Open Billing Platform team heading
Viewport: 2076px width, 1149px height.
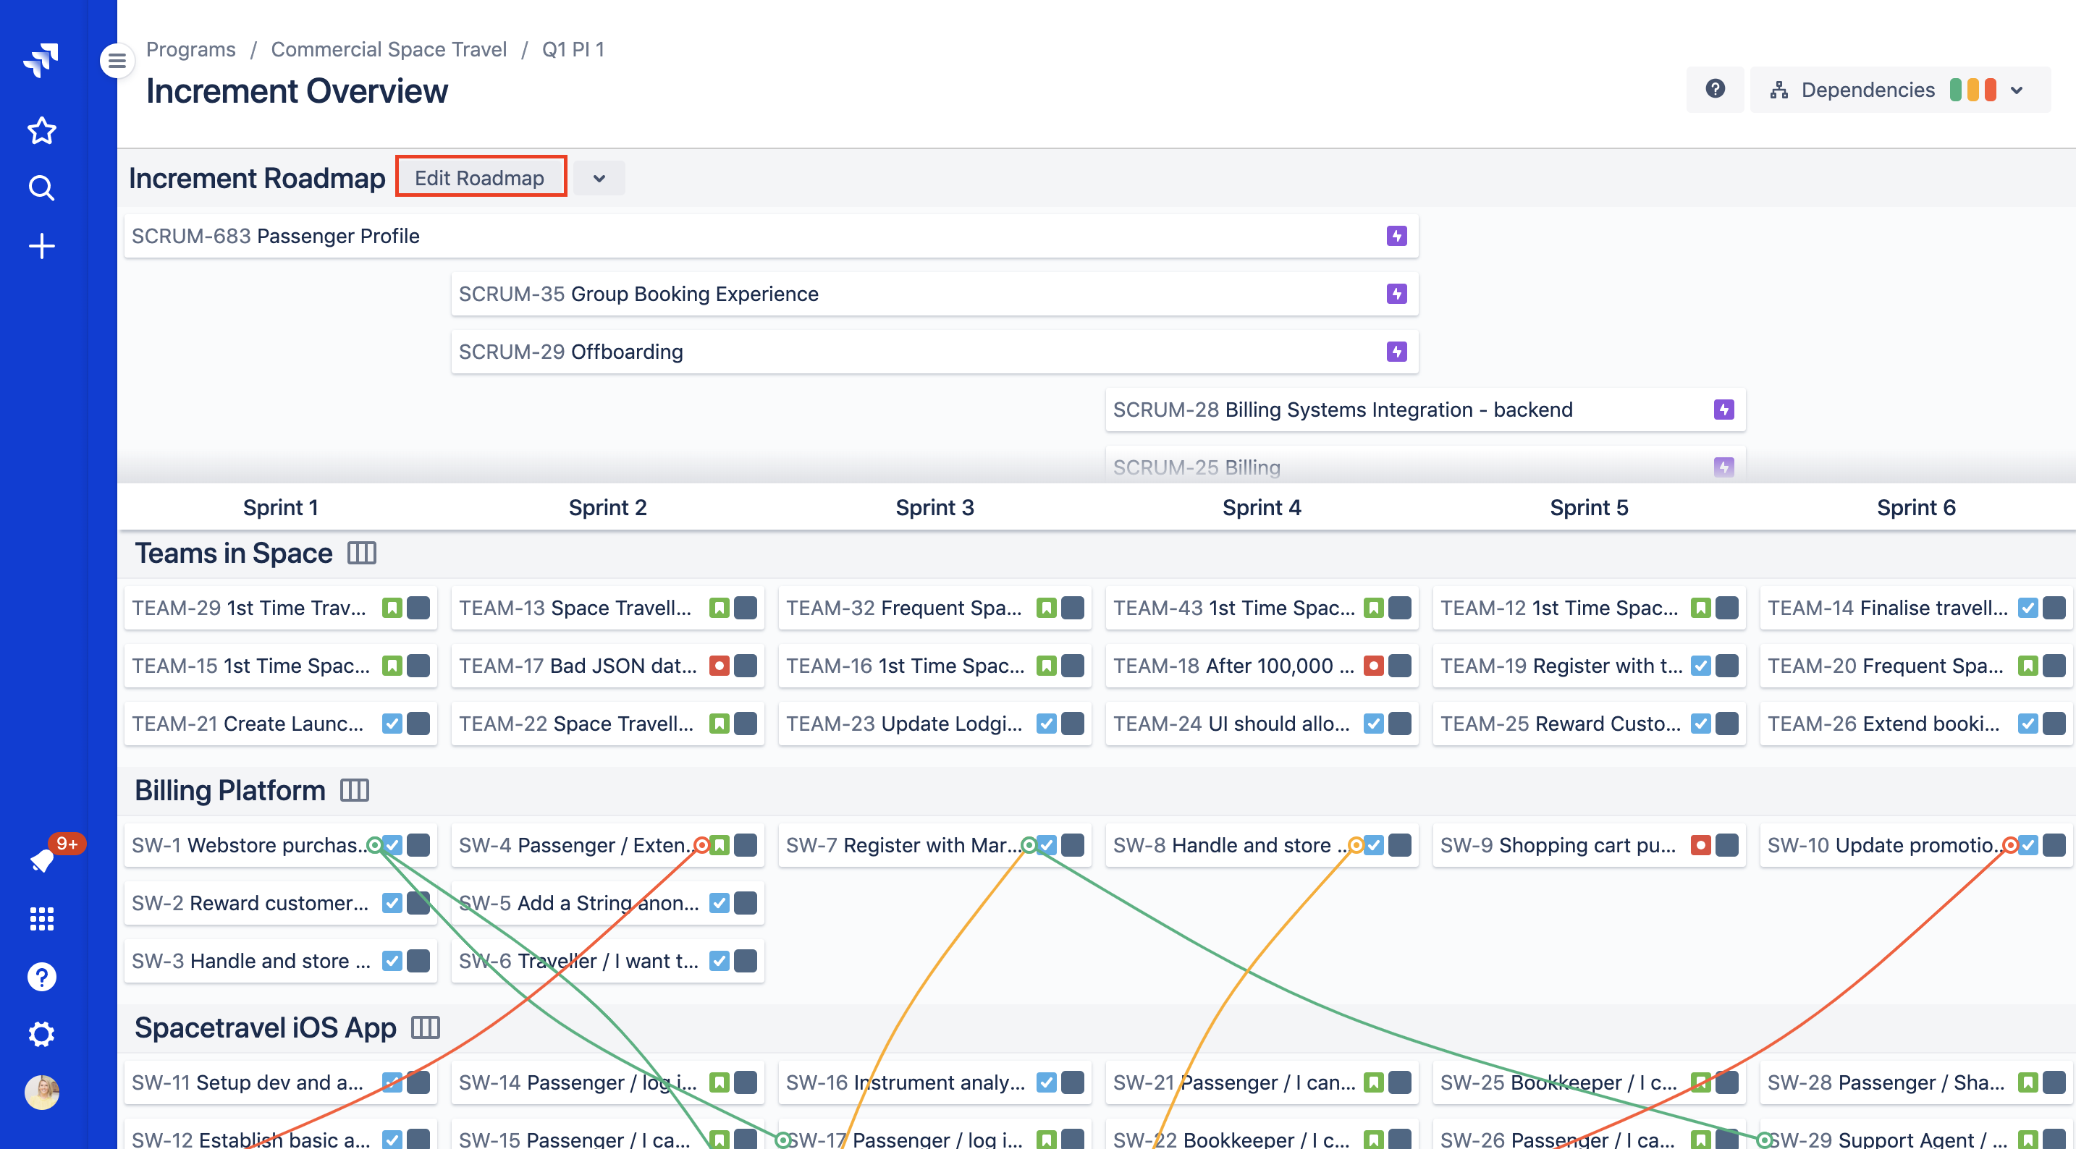[229, 790]
